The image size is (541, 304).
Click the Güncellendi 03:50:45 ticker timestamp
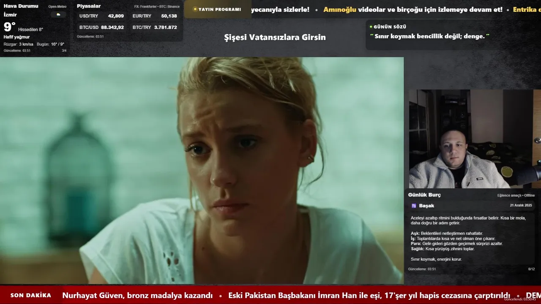tap(520, 299)
